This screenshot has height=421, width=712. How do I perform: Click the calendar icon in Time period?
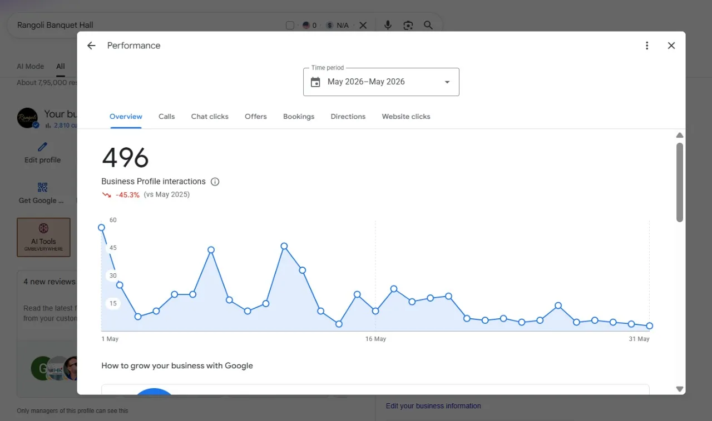point(315,82)
